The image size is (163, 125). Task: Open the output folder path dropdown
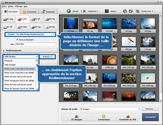[139, 109]
